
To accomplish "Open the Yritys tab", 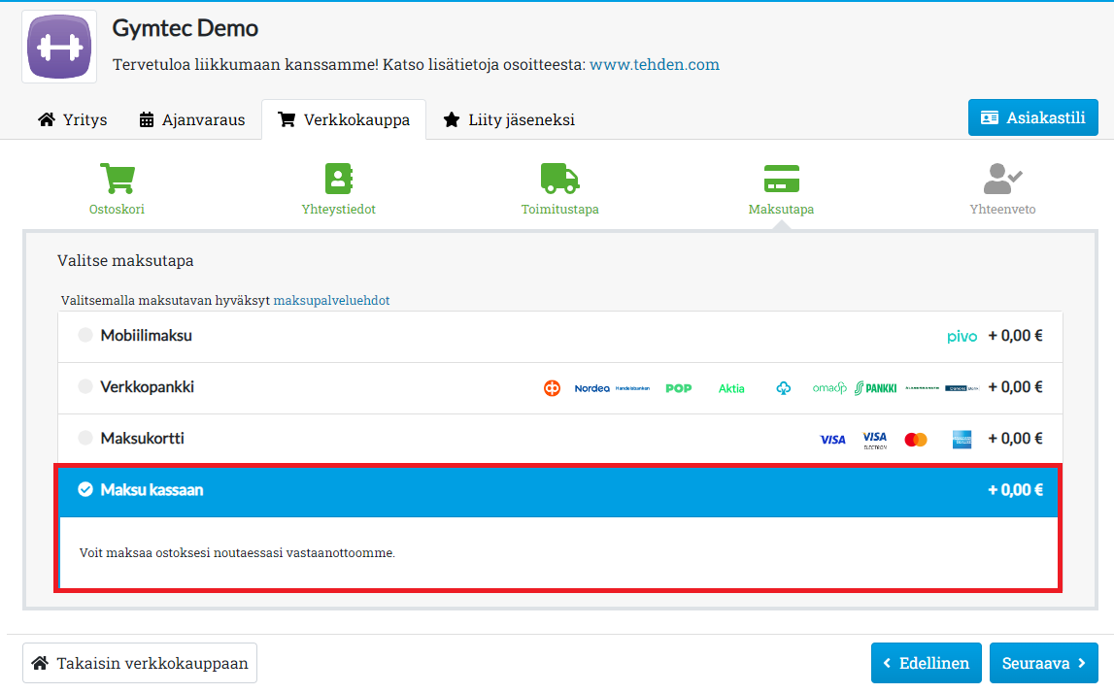I will tap(73, 120).
